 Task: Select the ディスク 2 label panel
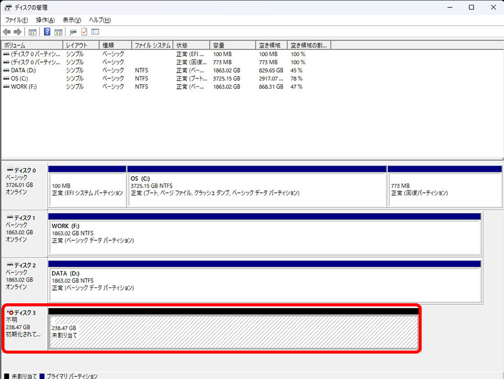25,282
